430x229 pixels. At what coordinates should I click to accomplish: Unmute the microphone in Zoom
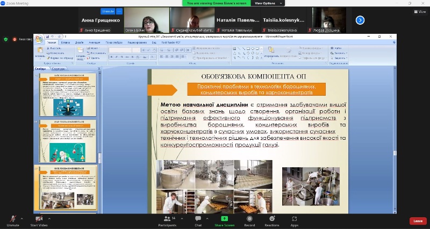12,219
